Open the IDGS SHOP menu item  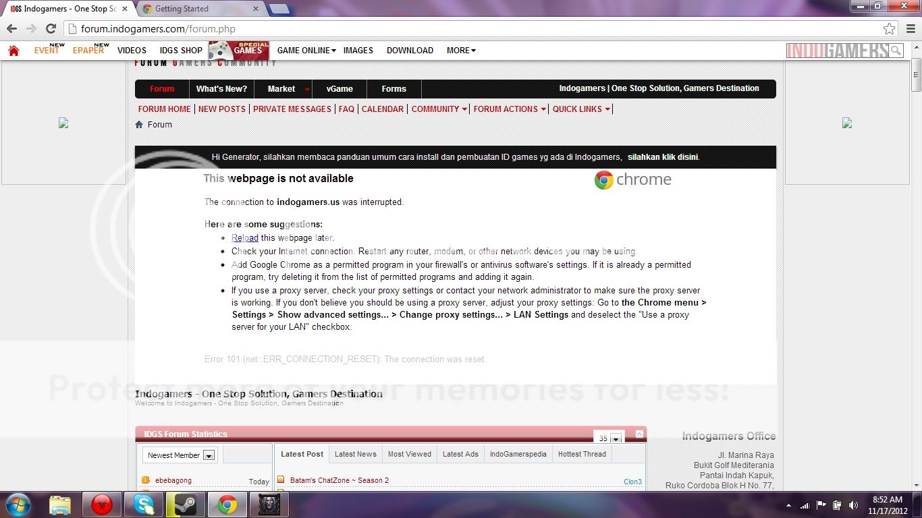point(181,51)
